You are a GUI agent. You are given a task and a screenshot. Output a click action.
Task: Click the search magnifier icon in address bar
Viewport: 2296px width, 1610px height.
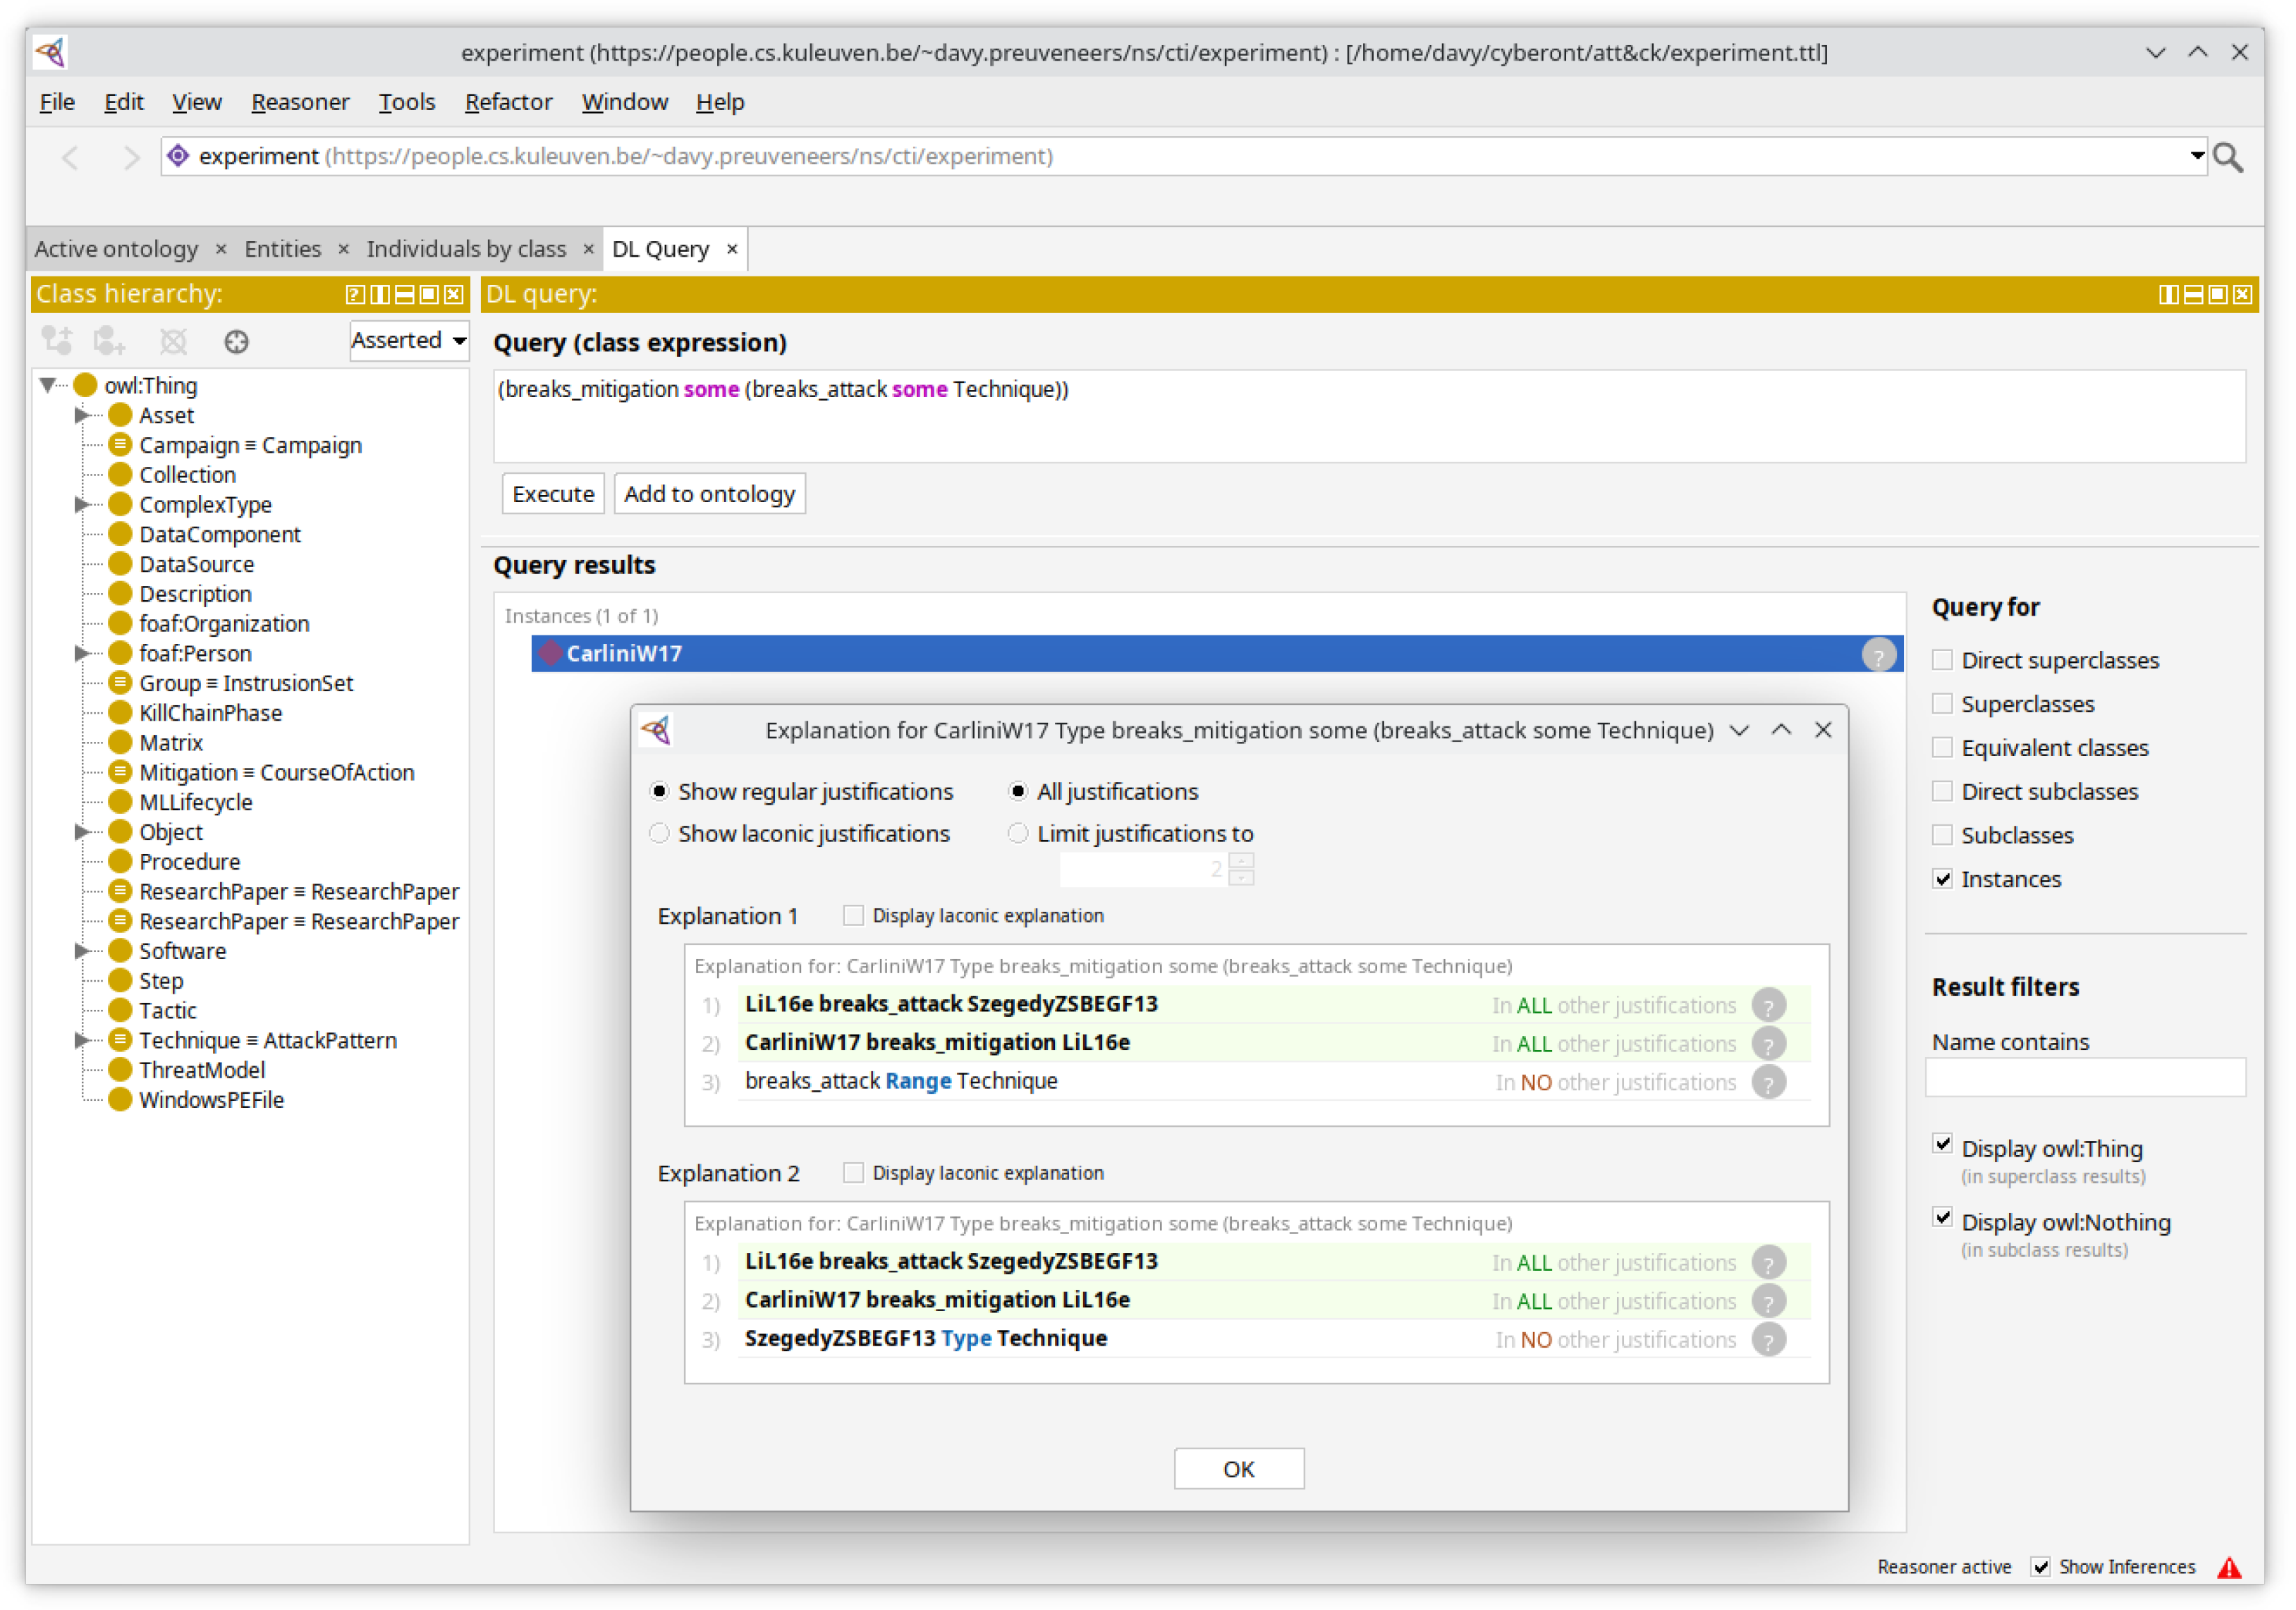[2229, 157]
